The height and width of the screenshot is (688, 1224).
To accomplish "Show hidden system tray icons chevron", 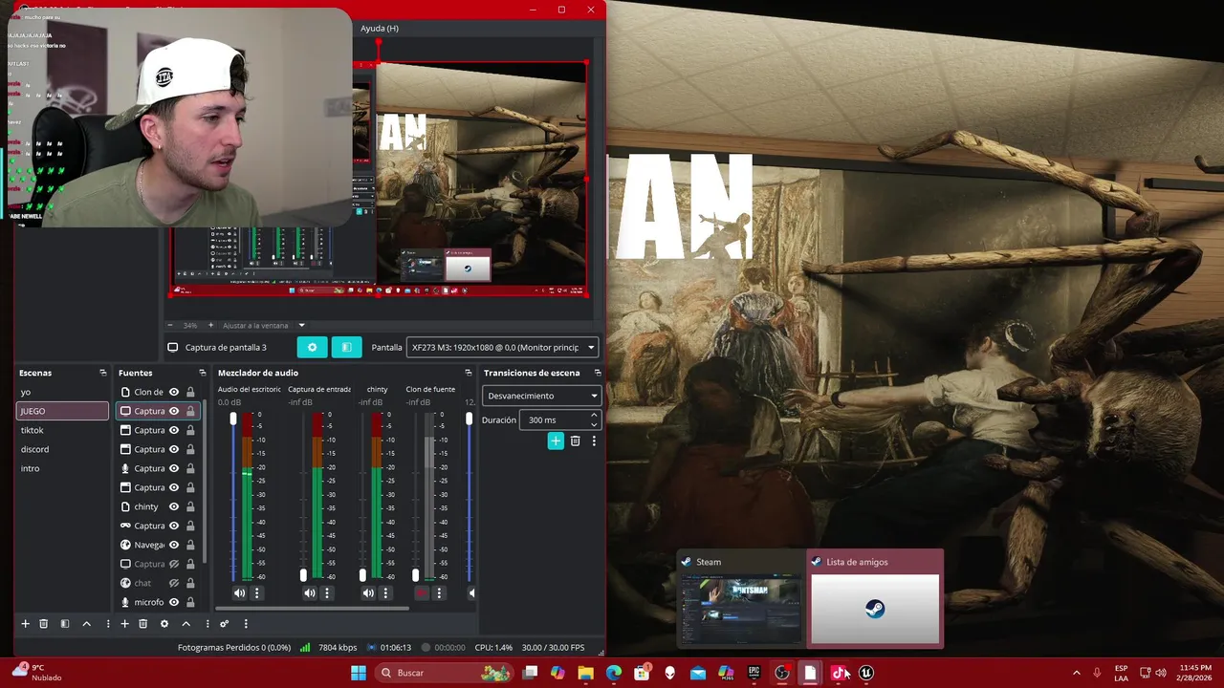I will pos(1076,673).
